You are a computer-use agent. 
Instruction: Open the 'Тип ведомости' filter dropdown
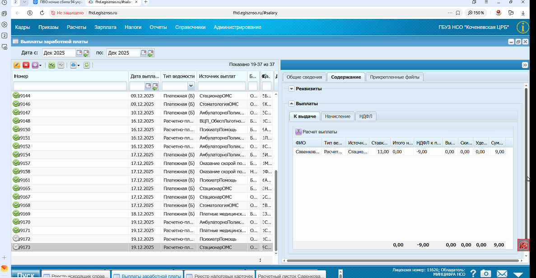tap(191, 86)
